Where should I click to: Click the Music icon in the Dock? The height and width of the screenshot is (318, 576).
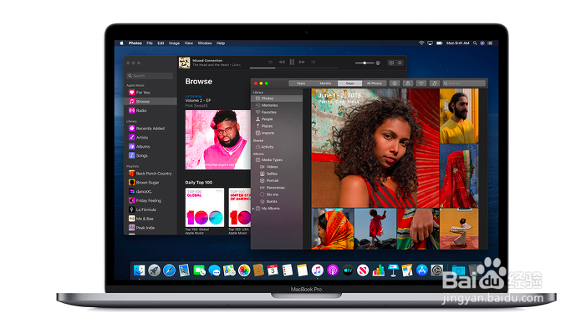pyautogui.click(x=318, y=270)
